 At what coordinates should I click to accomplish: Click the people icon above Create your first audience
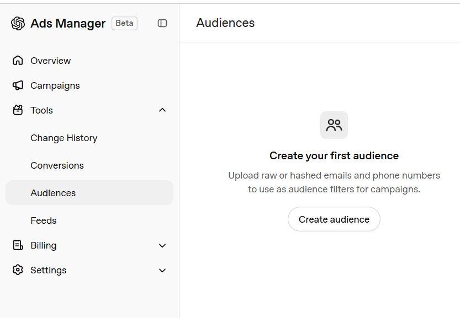(x=334, y=125)
